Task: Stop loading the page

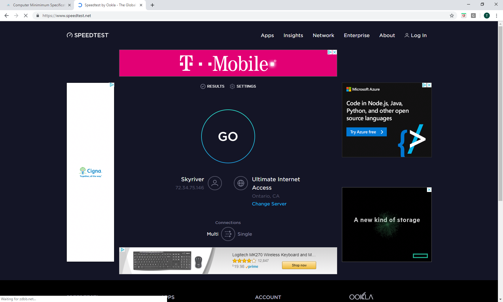Action: pos(26,16)
